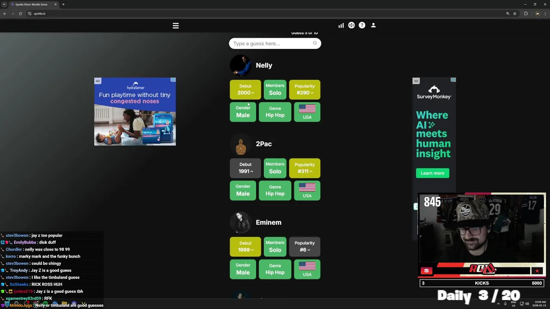The height and width of the screenshot is (309, 550).
Task: Click 2Pac's USA flag tile
Action: point(307,191)
